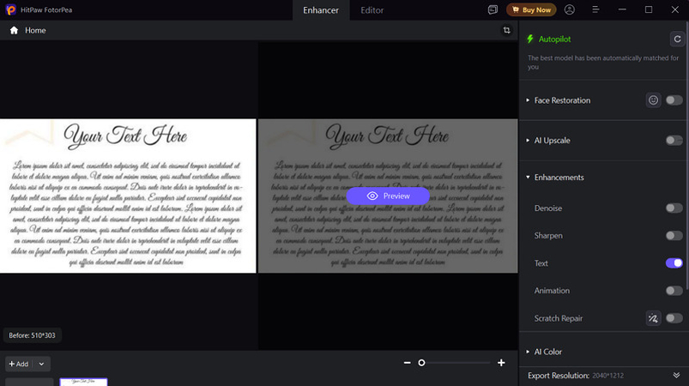The image size is (689, 386).
Task: Select the crop tool icon
Action: (x=506, y=30)
